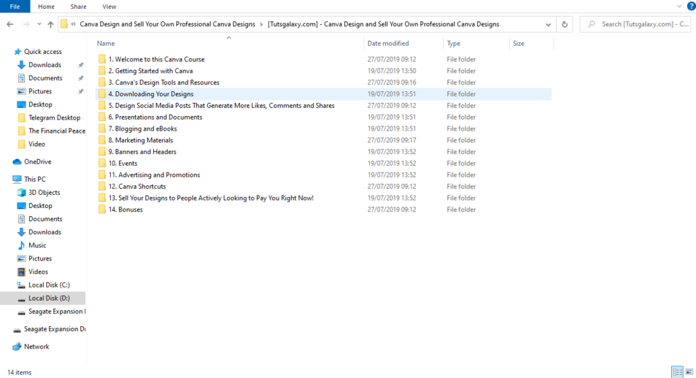Switch to Large icons view layout icon
Screen dimensions: 696x378
689,372
